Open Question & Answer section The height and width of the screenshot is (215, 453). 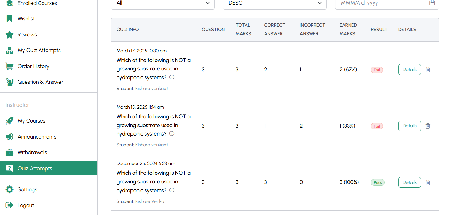pyautogui.click(x=40, y=82)
